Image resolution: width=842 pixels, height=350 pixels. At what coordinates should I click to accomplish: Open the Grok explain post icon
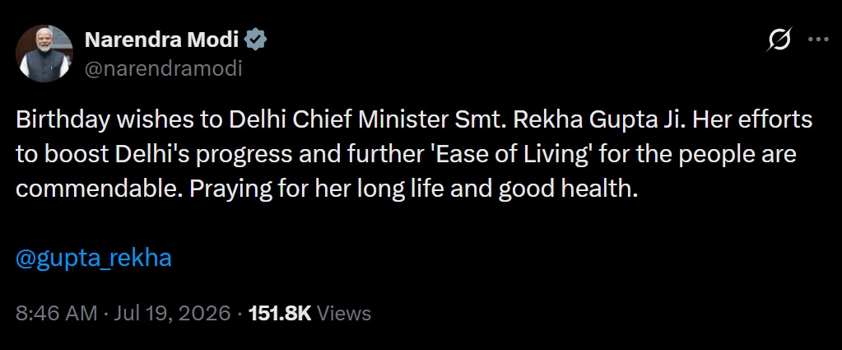point(779,40)
